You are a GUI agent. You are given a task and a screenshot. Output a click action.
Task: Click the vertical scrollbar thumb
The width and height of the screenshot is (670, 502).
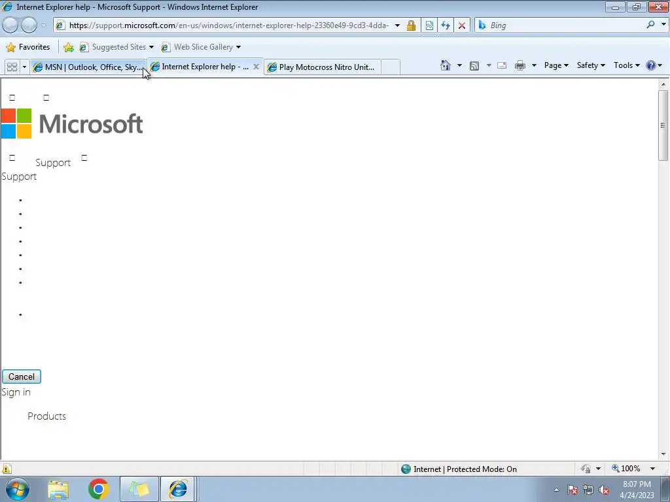pos(663,125)
